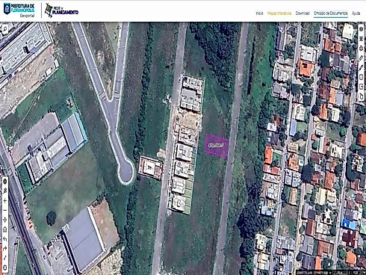The image size is (366, 275).
Task: Click the square icon with a small arrow
Action: click(x=362, y=87)
